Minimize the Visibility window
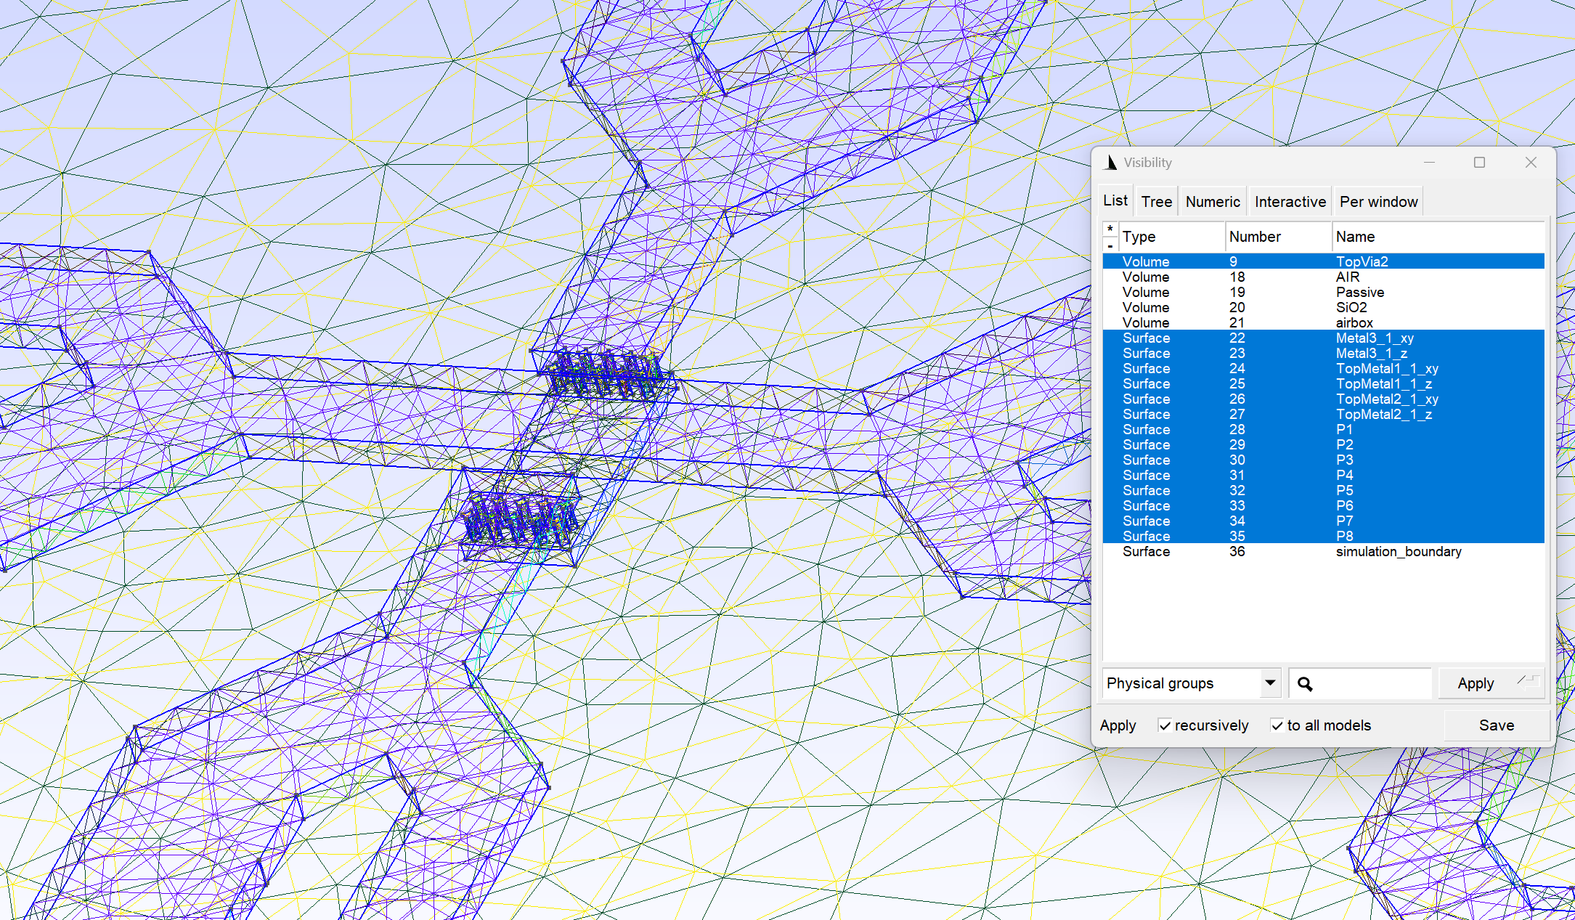 point(1429,163)
